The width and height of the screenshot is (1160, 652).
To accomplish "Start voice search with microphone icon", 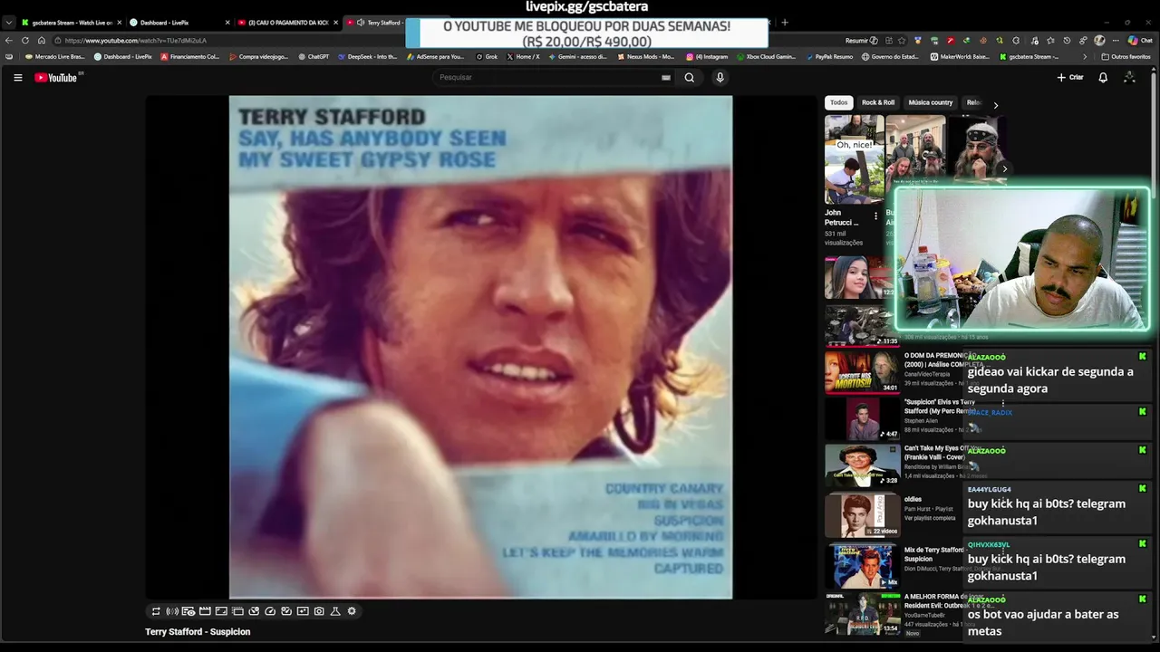I will click(x=720, y=78).
